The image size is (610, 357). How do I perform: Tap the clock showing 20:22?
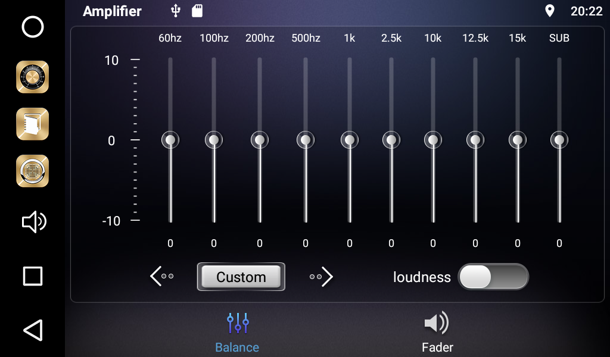pos(586,11)
